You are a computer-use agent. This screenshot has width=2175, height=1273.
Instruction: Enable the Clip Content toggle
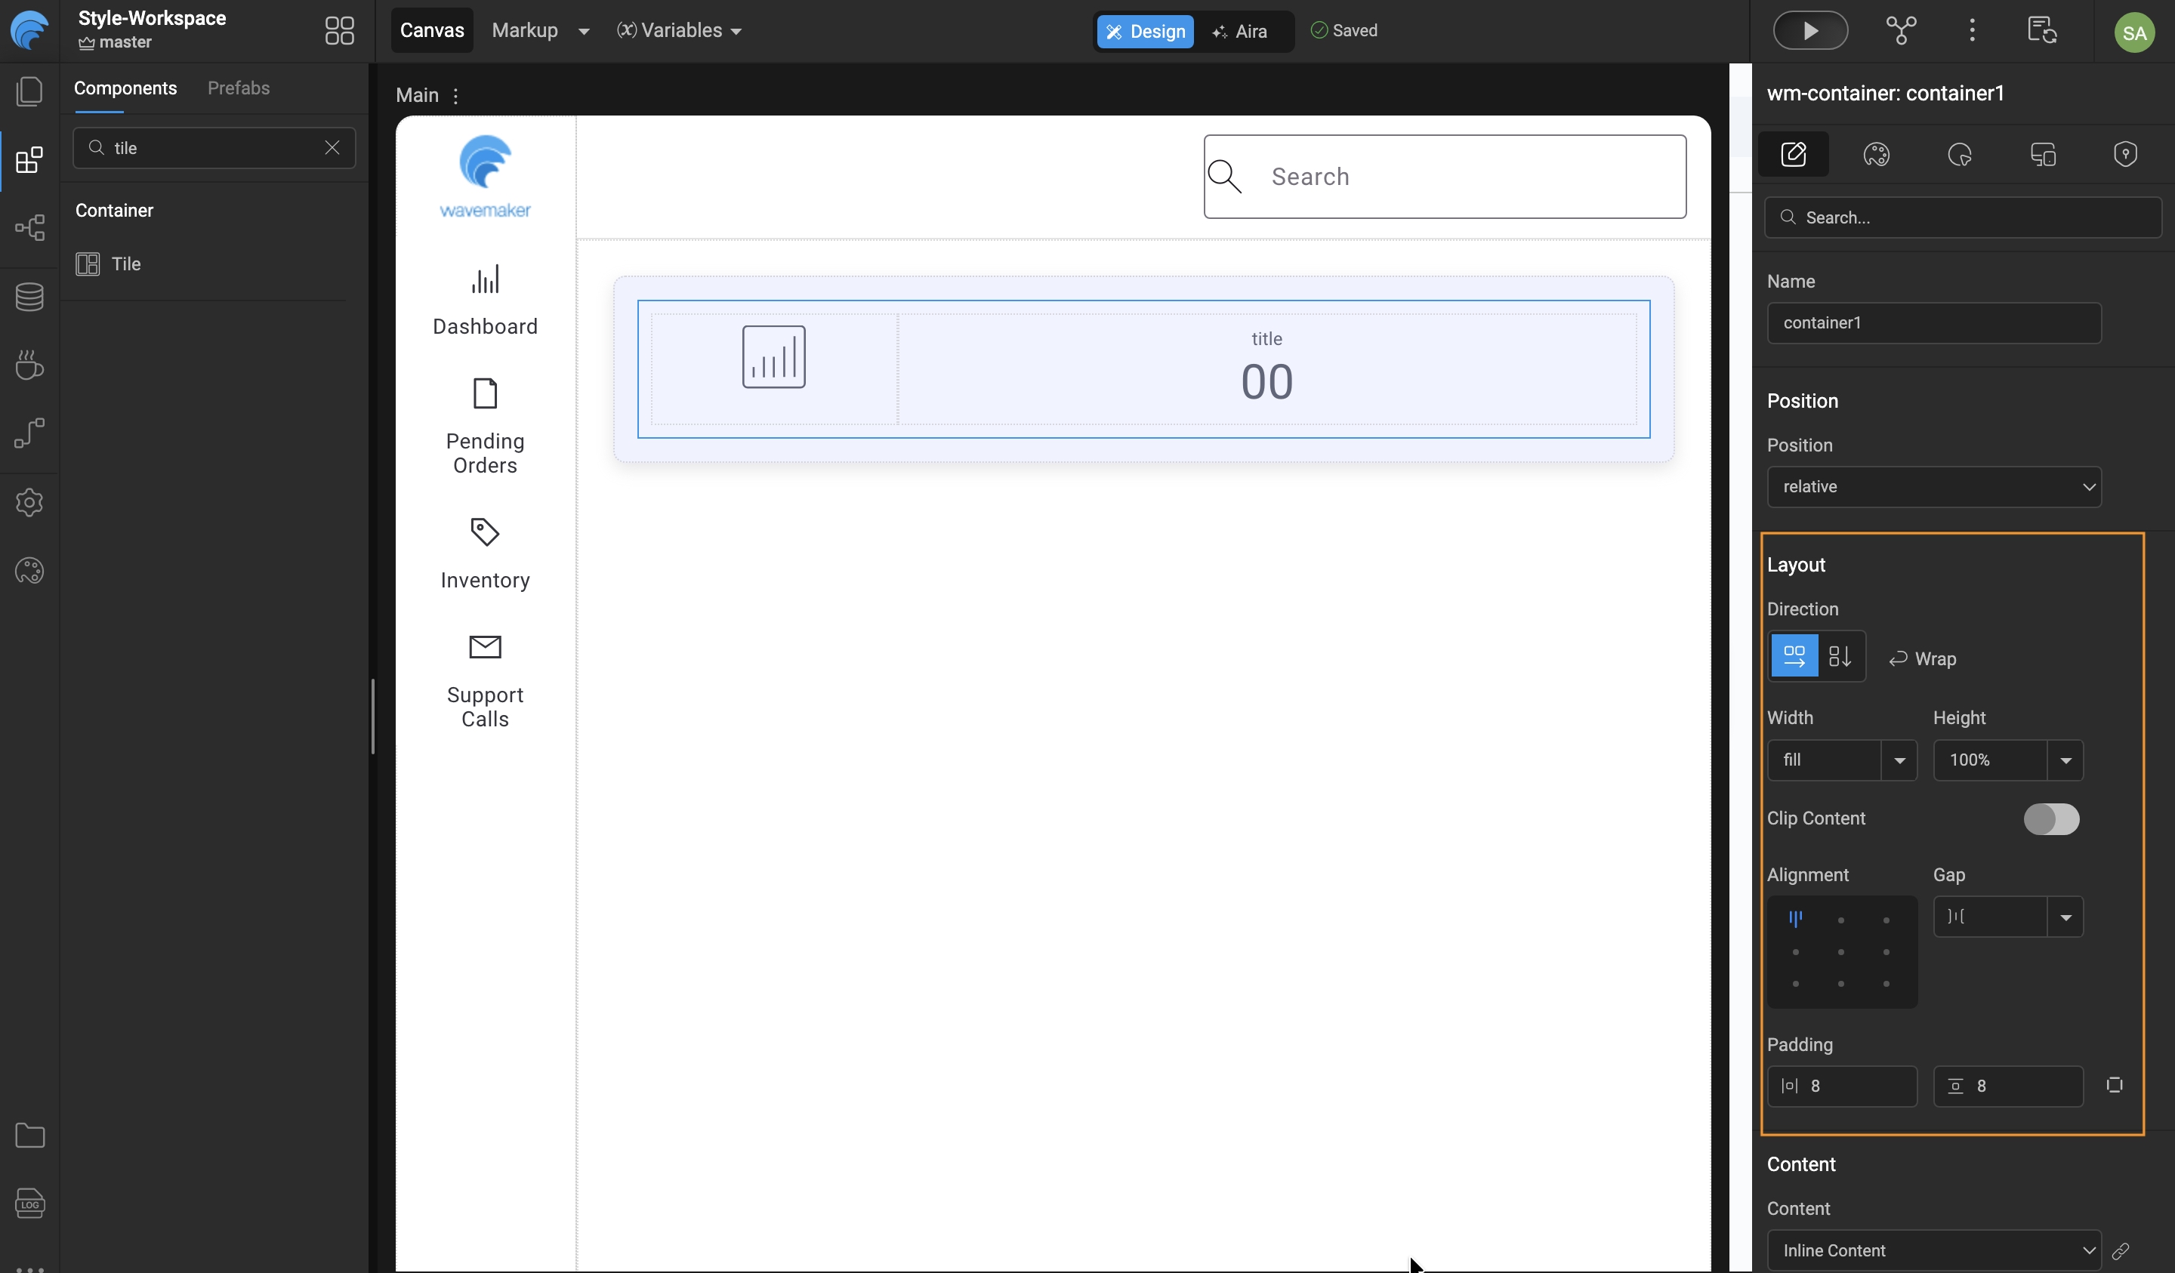pos(2052,819)
